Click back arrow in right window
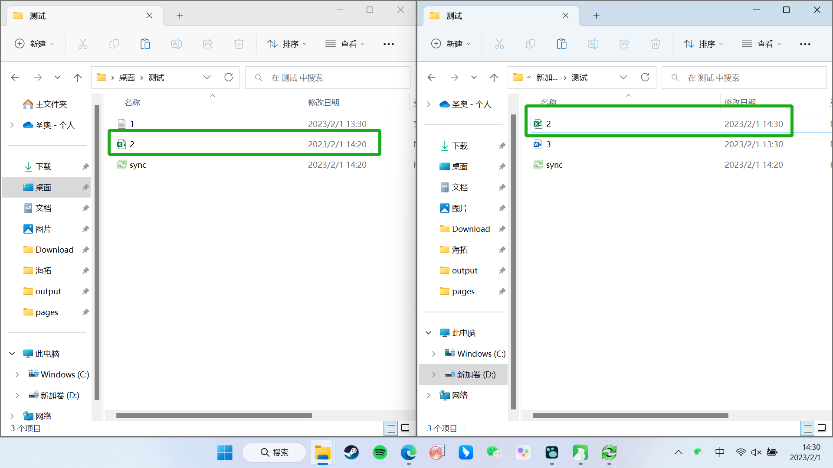 coord(431,78)
